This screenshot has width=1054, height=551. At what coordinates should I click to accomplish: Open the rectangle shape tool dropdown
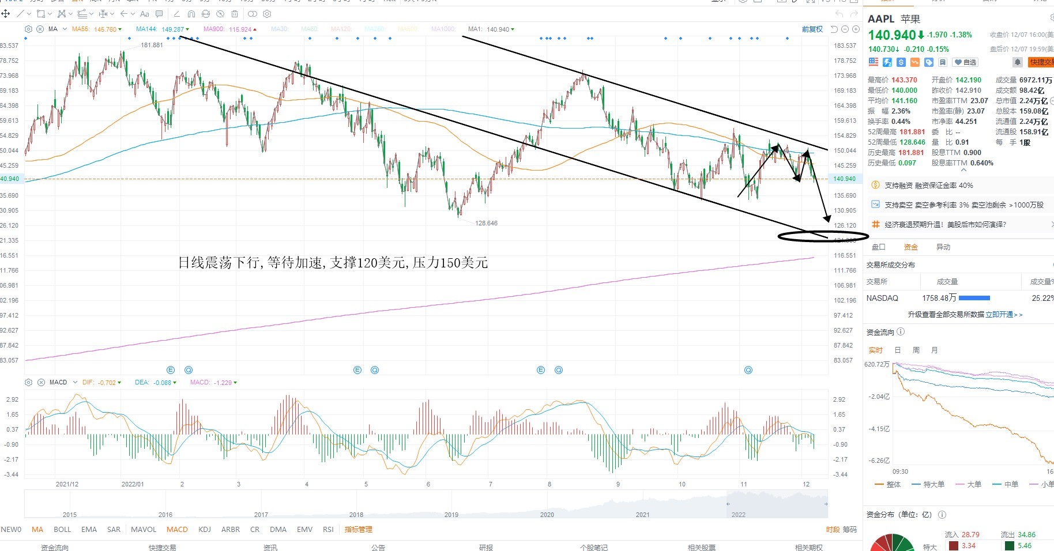pyautogui.click(x=50, y=14)
